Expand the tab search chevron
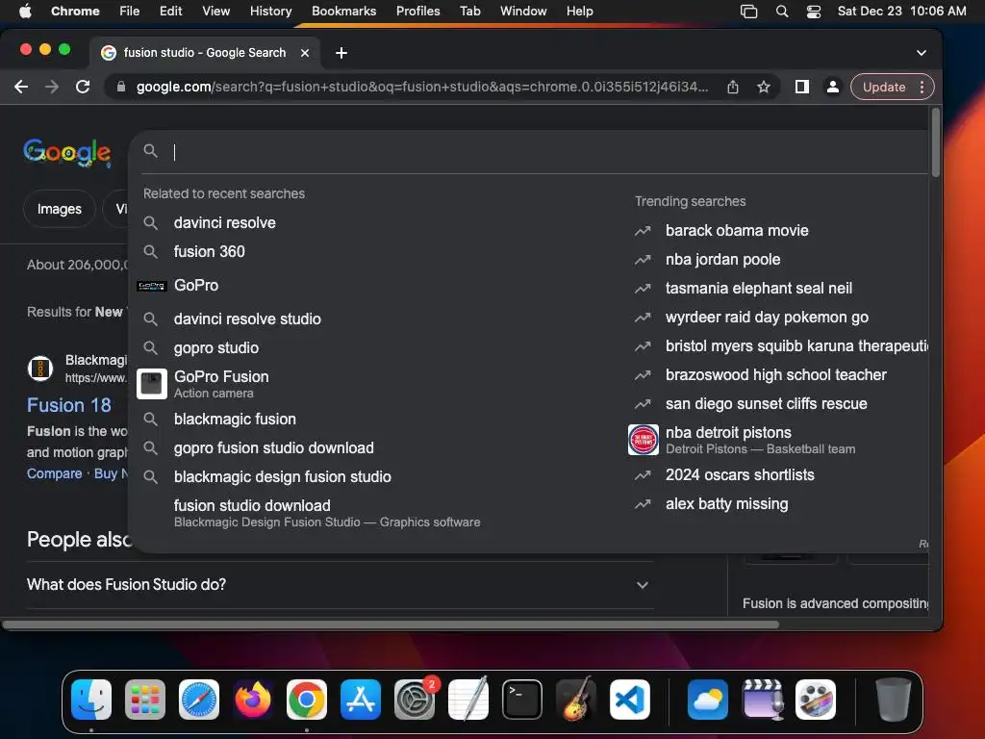 tap(922, 53)
